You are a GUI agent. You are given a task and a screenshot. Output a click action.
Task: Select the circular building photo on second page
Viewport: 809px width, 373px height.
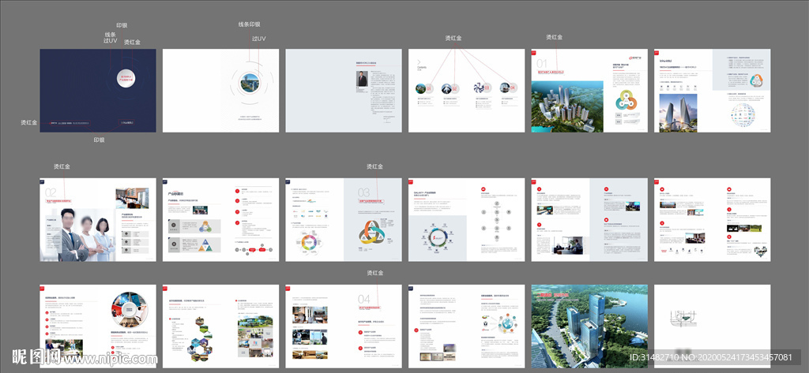246,81
